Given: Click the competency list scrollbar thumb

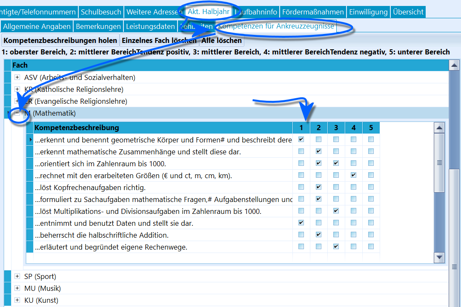Looking at the screenshot, I should (x=439, y=163).
